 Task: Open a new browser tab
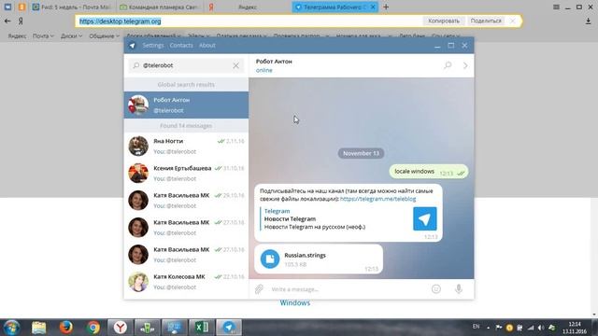[x=386, y=7]
